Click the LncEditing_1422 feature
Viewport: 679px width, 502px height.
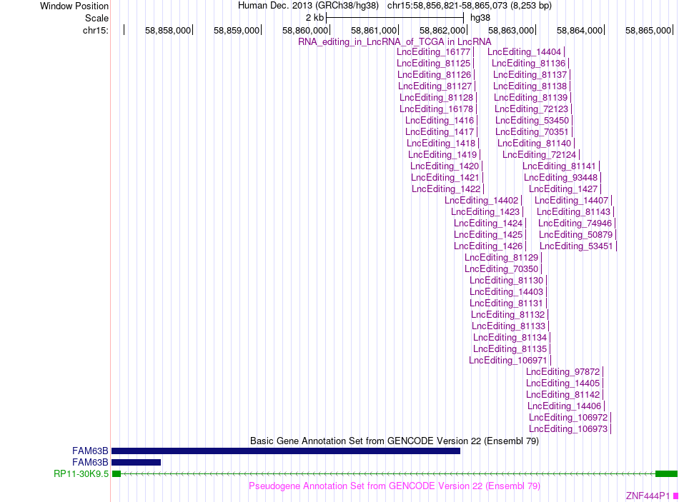(x=446, y=189)
